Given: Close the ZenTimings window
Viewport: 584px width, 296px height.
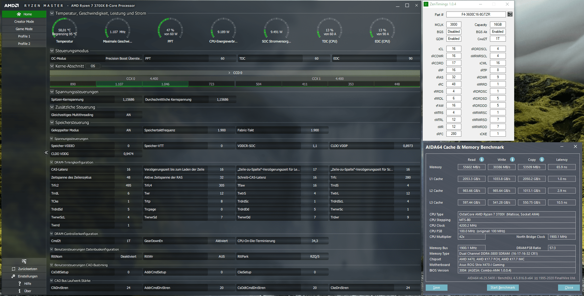Looking at the screenshot, I should tap(507, 4).
